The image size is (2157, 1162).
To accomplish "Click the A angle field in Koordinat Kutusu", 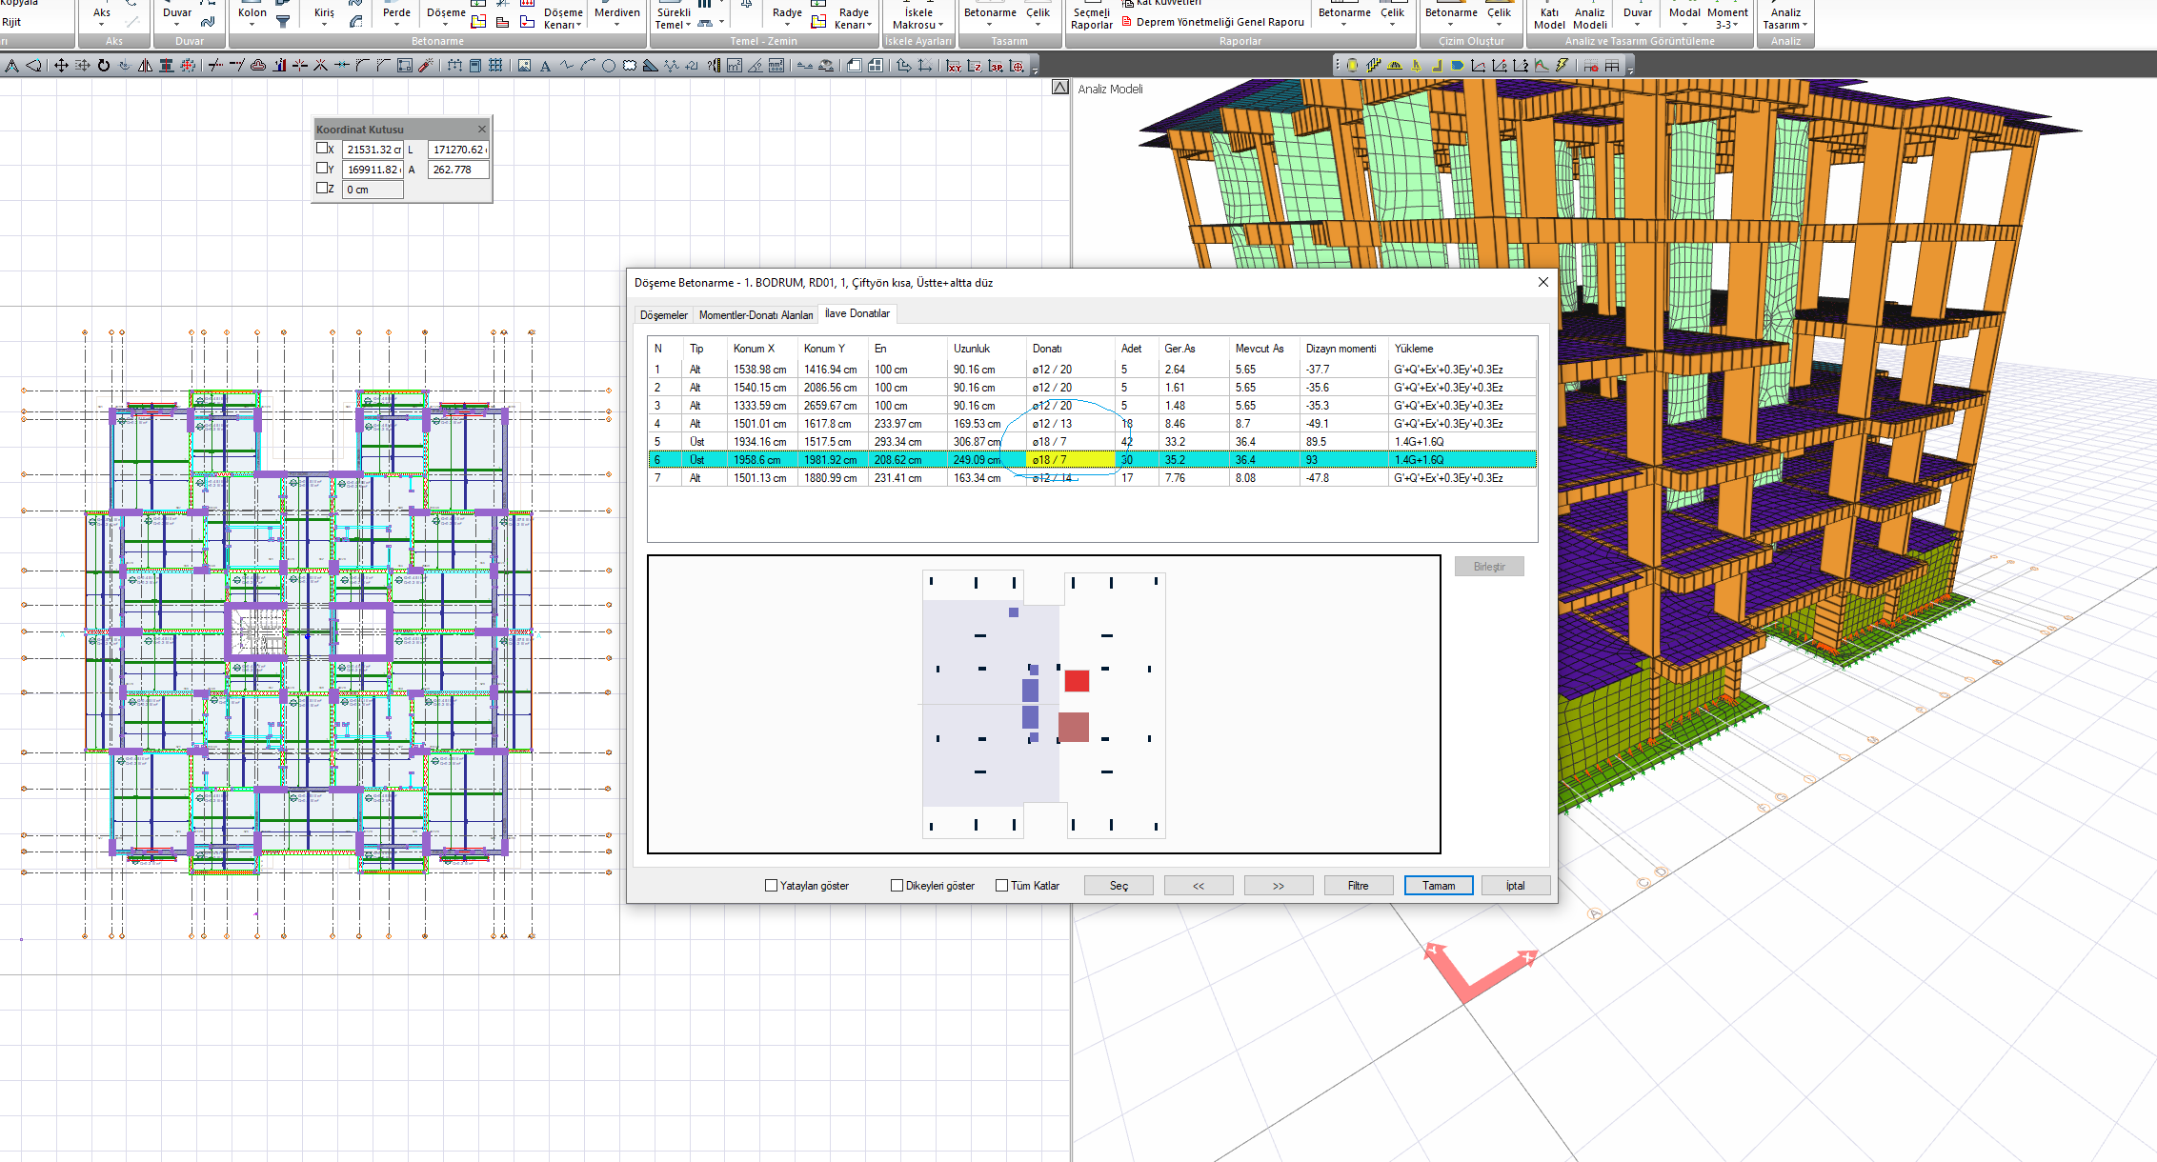I will pos(458,170).
